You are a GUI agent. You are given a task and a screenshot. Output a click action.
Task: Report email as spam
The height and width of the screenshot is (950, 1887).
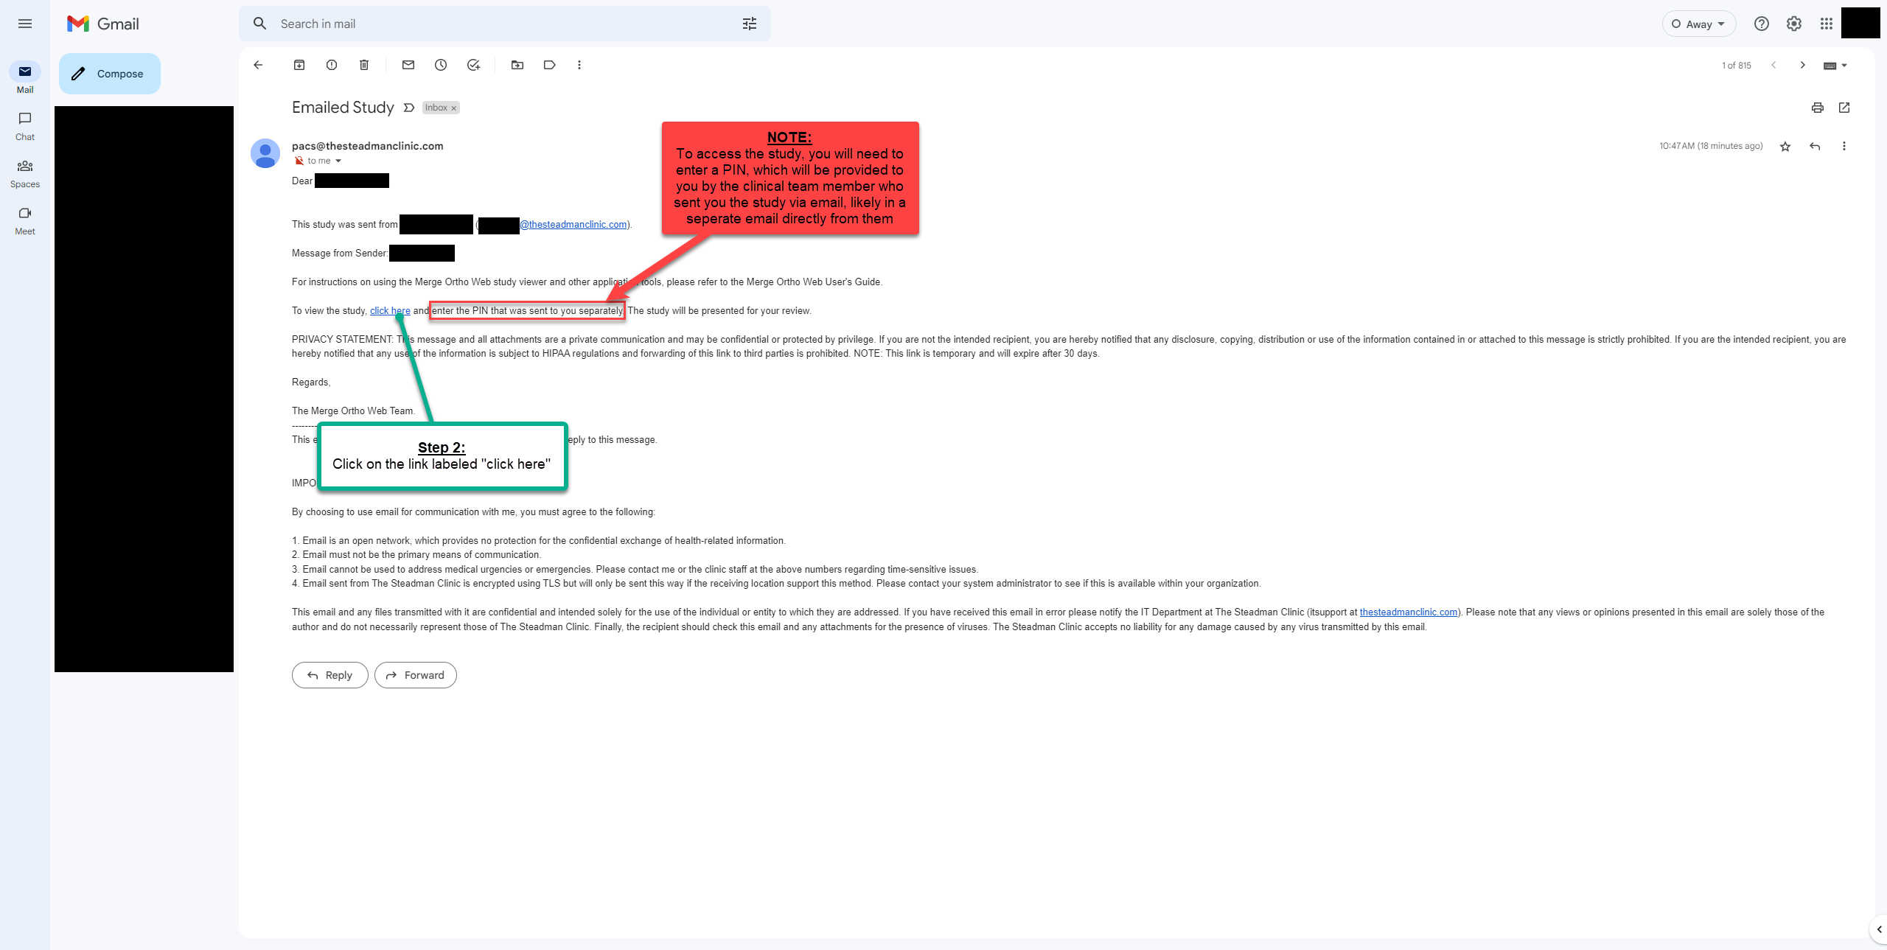click(332, 65)
